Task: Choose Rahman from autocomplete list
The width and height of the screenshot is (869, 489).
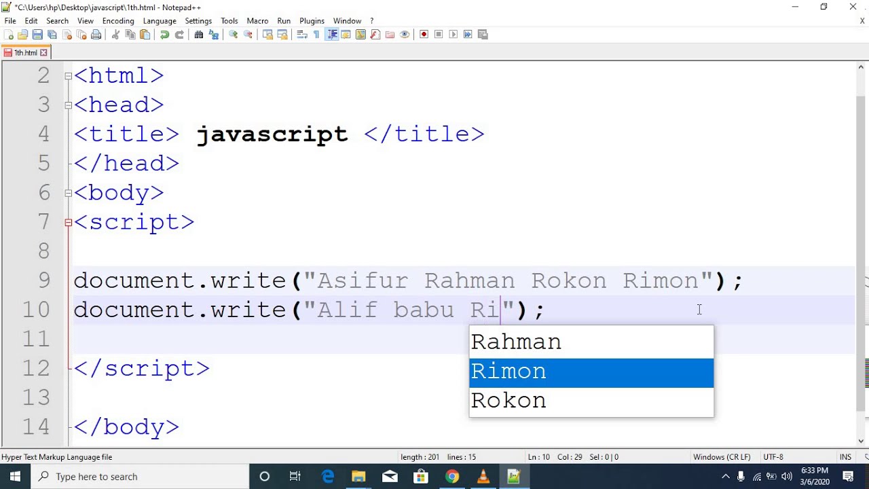Action: click(x=591, y=342)
